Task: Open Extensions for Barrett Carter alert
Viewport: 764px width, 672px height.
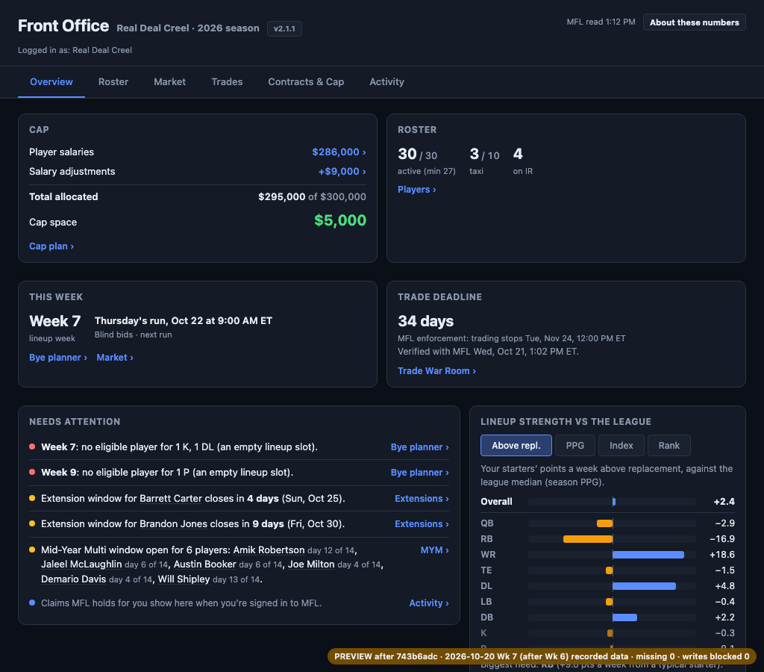Action: [x=422, y=498]
